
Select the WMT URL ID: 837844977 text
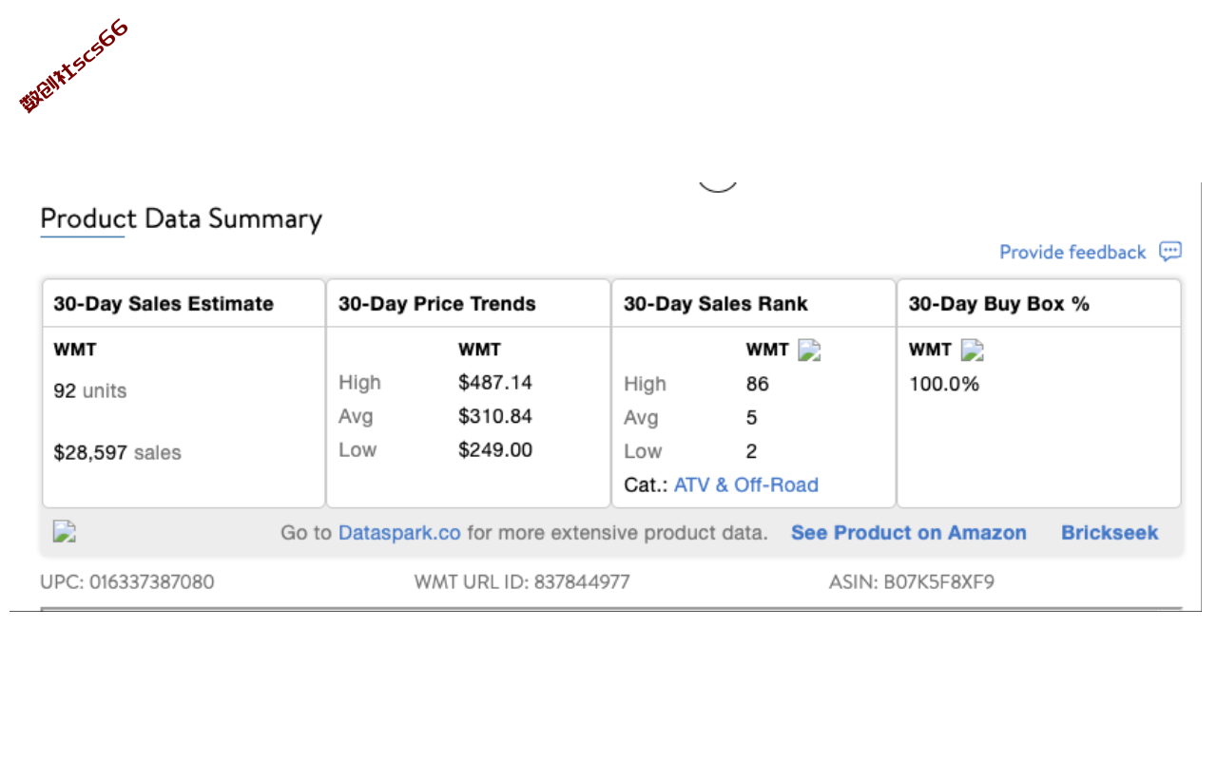pos(522,581)
